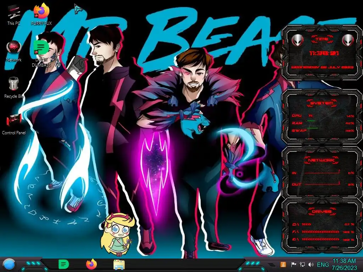This screenshot has height=272, width=363.
Task: Click the network IN graph line
Action: click(x=322, y=172)
